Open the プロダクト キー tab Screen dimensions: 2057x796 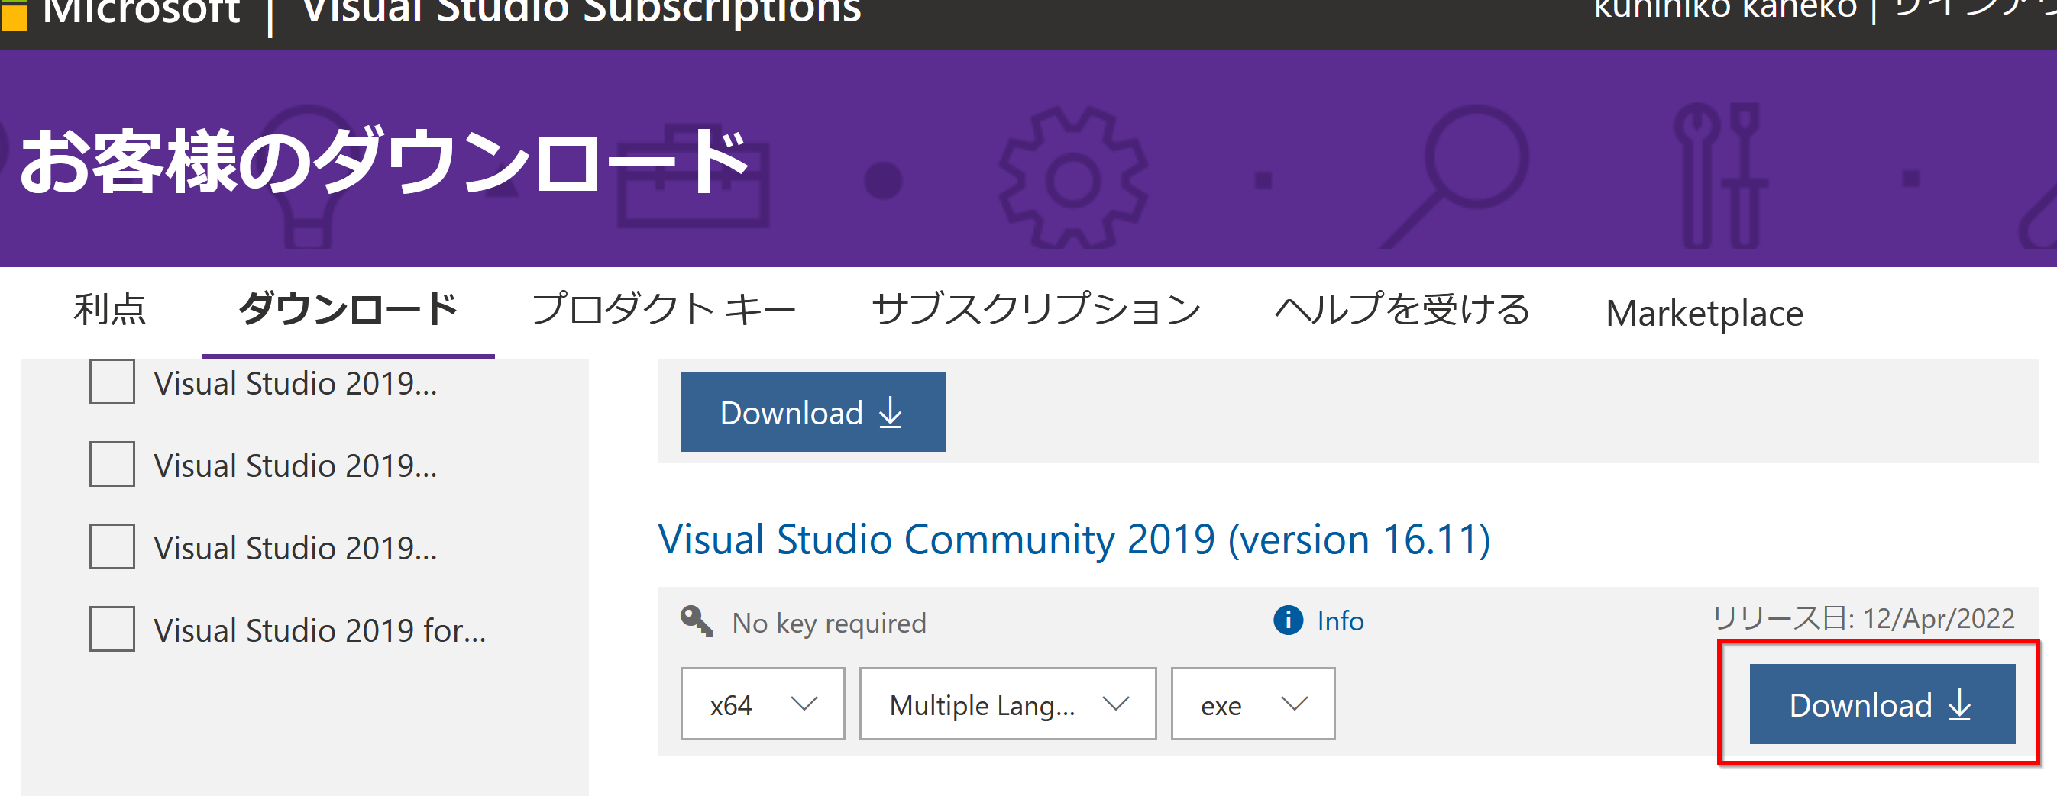pyautogui.click(x=664, y=309)
